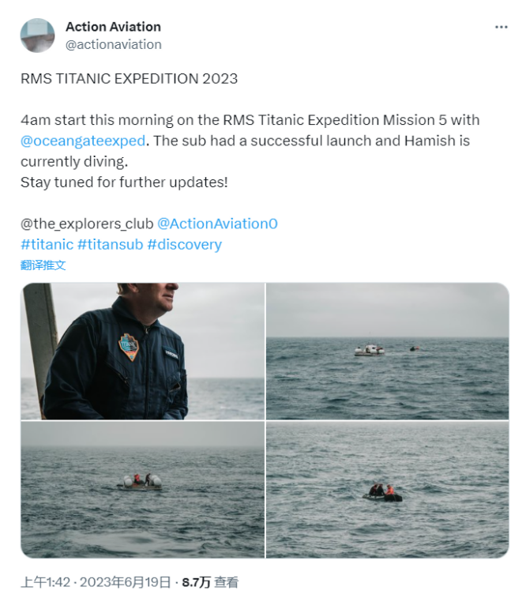Image resolution: width=526 pixels, height=598 pixels.
Task: Open bottom-right photo of inflatable dinghy crew
Action: [387, 490]
